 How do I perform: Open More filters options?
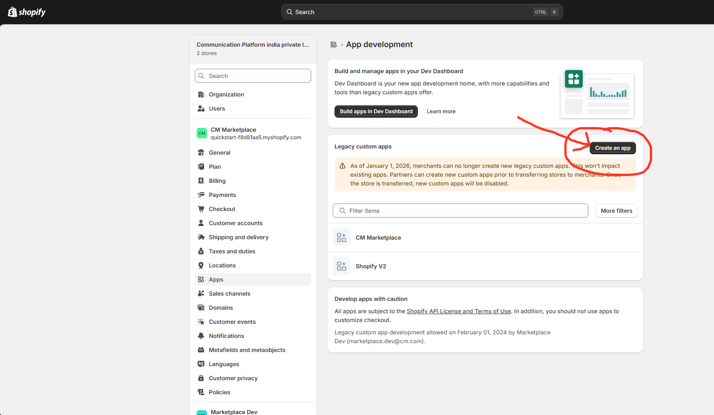(617, 211)
